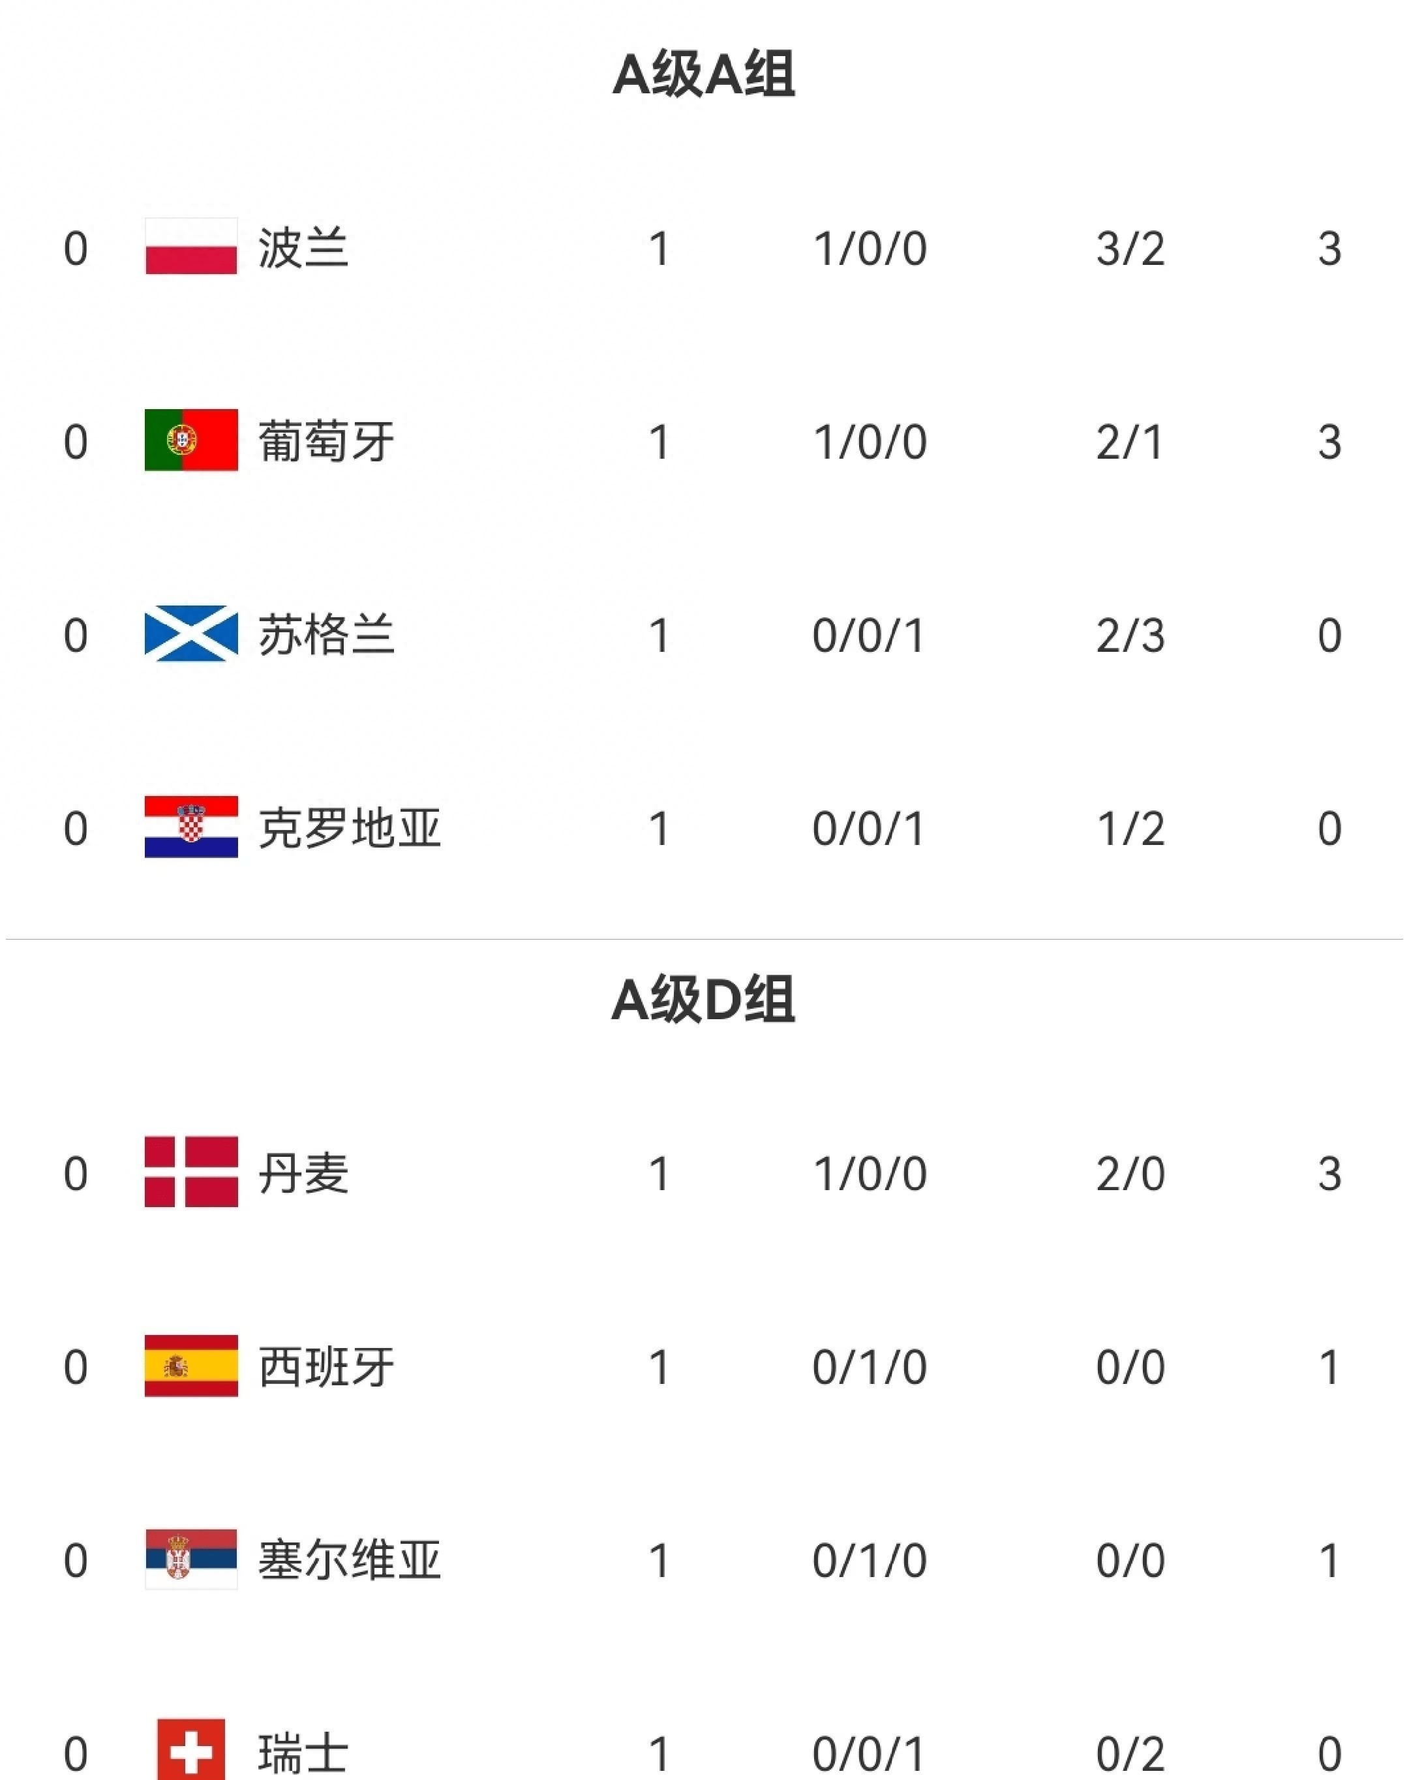The image size is (1409, 1780).
Task: Click the Denmark flag icon
Action: [x=190, y=1172]
